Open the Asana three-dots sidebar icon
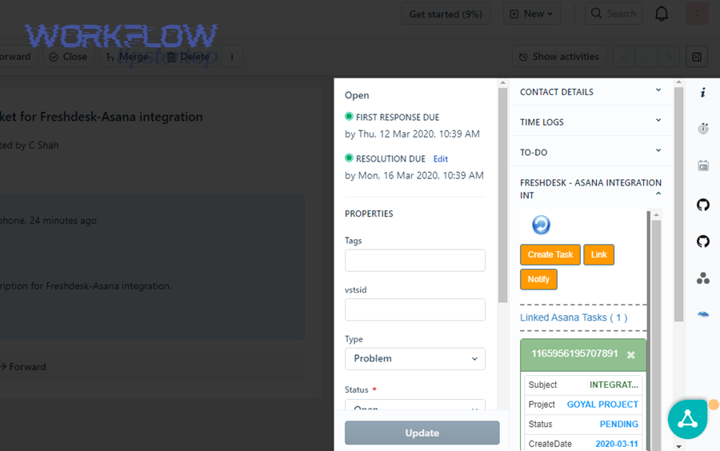The height and width of the screenshot is (451, 720). pyautogui.click(x=703, y=278)
